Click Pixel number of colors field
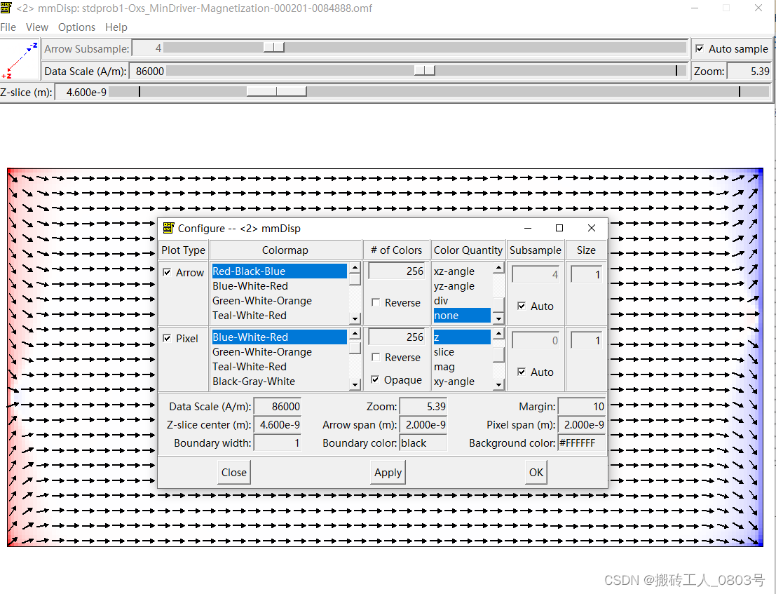Screen dimensions: 776x594 [397, 337]
